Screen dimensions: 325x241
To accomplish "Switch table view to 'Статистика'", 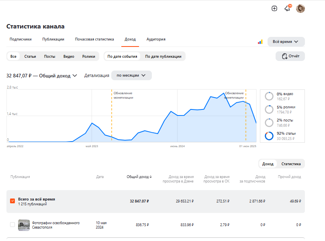I will point(291,164).
